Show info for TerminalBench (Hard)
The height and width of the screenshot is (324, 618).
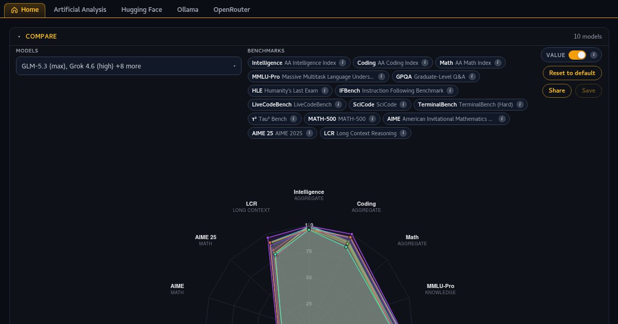(519, 104)
